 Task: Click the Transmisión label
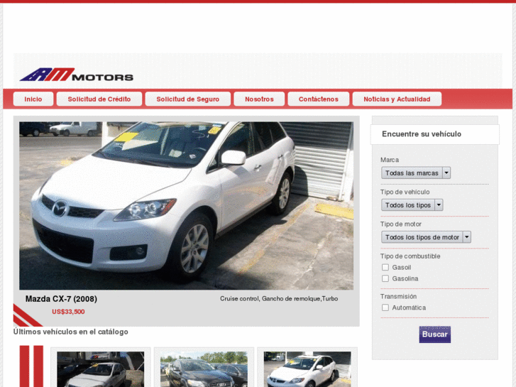coord(398,296)
